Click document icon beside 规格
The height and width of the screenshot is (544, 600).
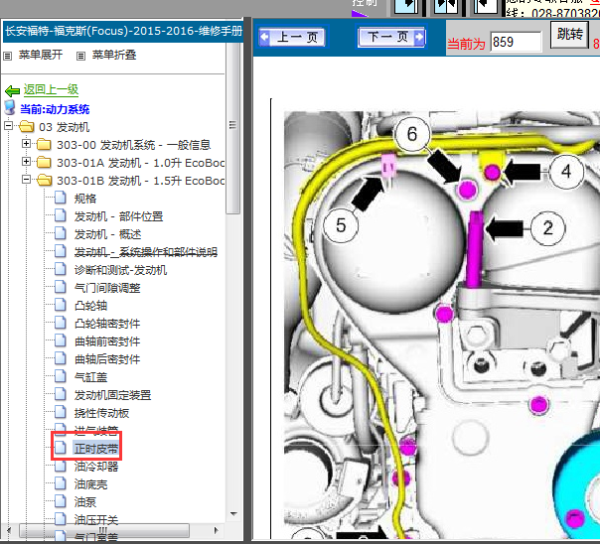[60, 198]
